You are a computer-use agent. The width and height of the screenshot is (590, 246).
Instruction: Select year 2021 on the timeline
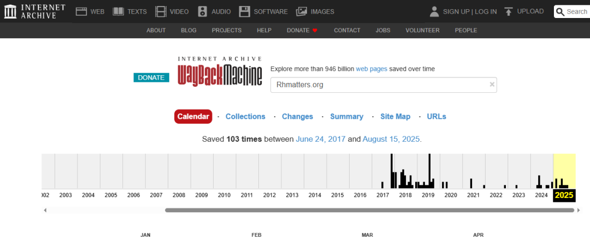(x=473, y=195)
